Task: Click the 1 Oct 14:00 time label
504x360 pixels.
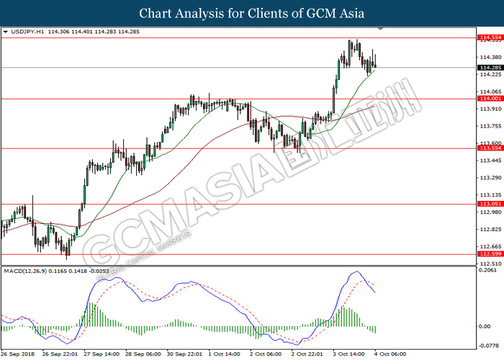Action: pos(225,354)
